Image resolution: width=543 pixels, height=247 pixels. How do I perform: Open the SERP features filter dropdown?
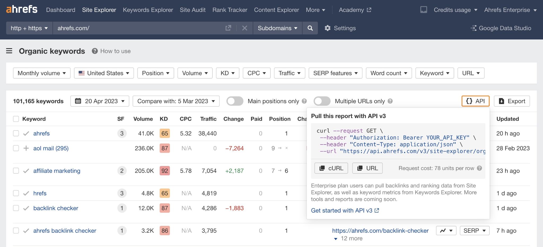[335, 73]
